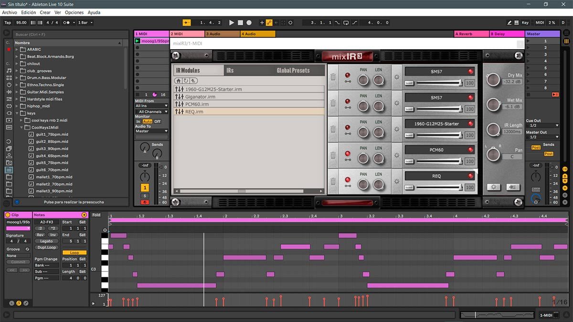Open settings gear for the PCM60 module
Viewport: 573px width, 322px height.
pyautogui.click(x=396, y=155)
